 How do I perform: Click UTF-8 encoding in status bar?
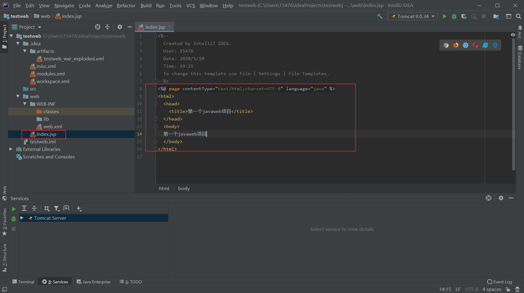click(x=472, y=289)
